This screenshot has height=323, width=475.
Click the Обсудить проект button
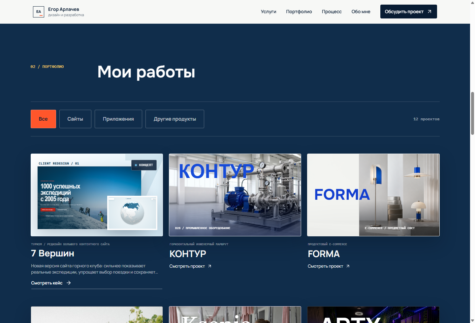pos(408,12)
